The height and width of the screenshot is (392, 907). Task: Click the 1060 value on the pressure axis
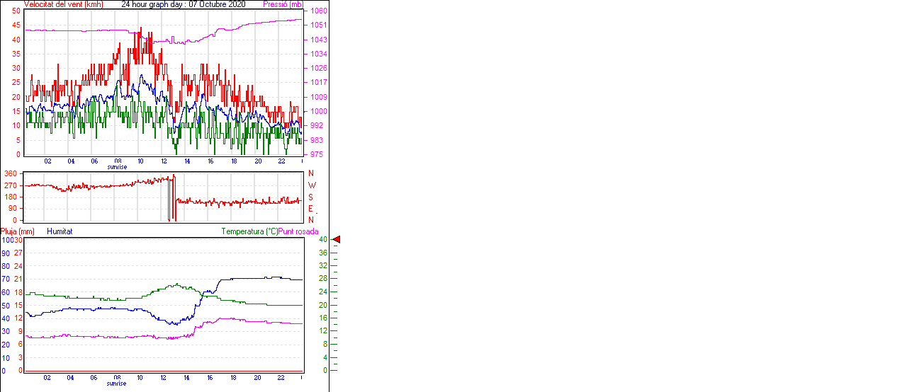[318, 11]
